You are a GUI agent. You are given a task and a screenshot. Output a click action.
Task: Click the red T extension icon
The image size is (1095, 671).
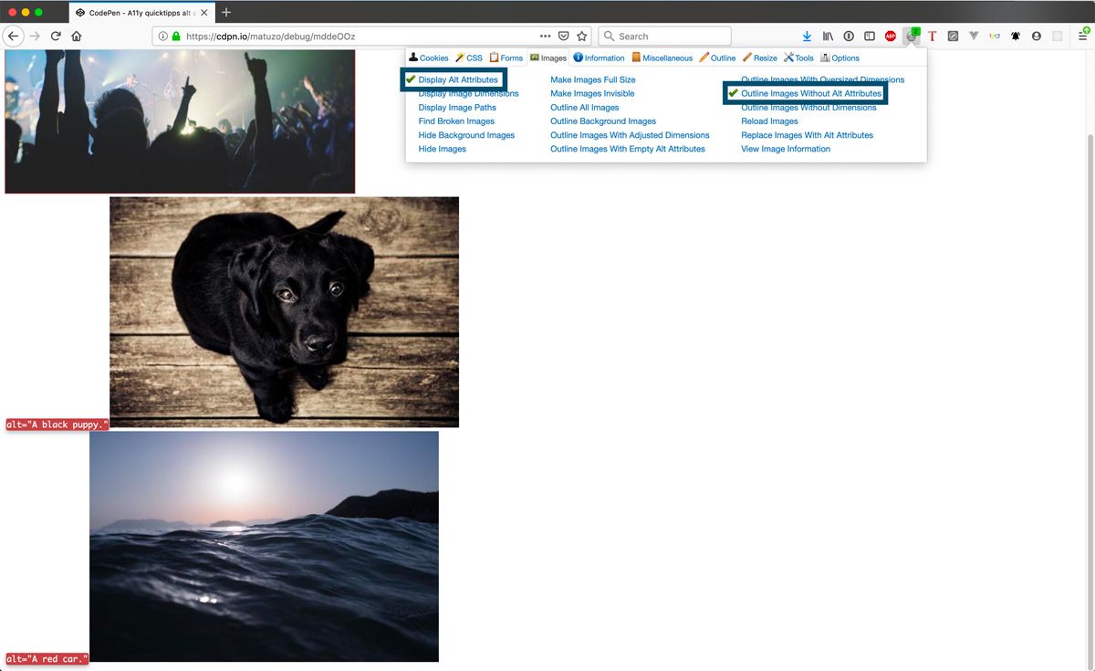pos(932,37)
